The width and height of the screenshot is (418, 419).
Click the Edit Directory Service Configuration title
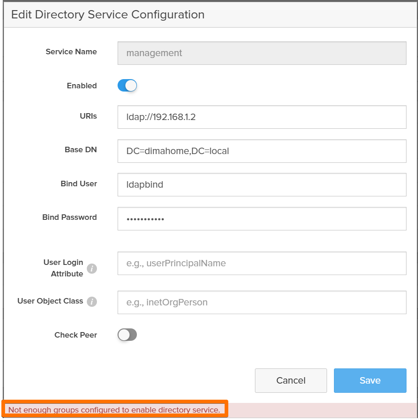coord(107,15)
